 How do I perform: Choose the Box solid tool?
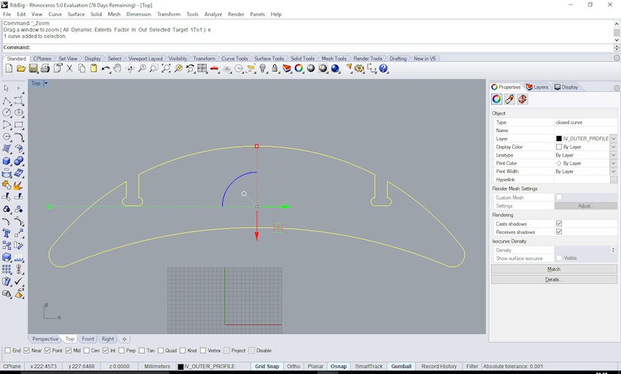7,161
